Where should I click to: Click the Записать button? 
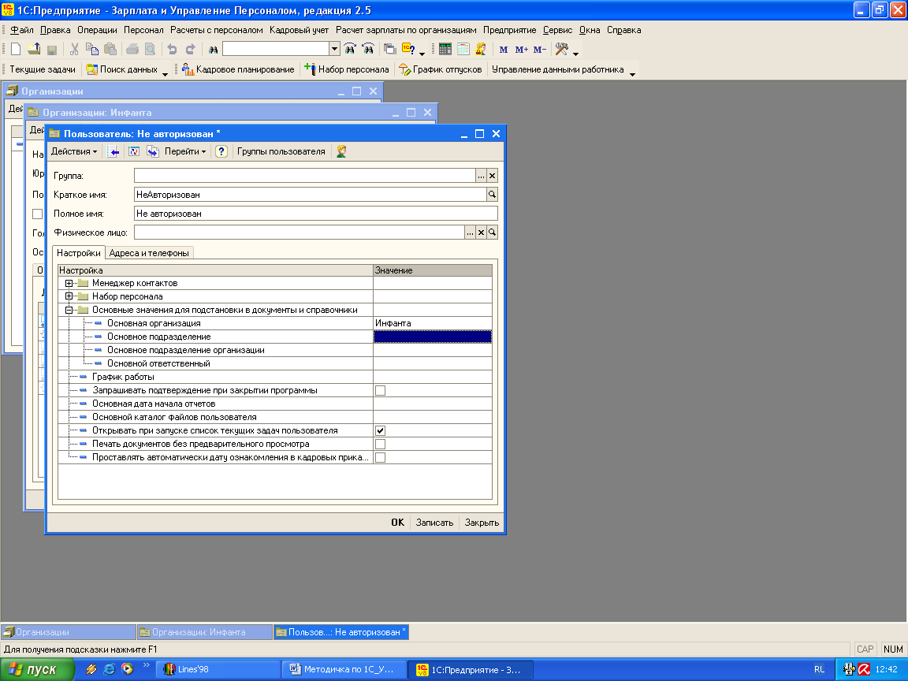434,523
